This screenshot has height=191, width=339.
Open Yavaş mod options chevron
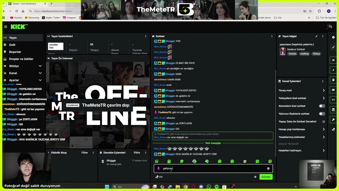[x=324, y=90]
